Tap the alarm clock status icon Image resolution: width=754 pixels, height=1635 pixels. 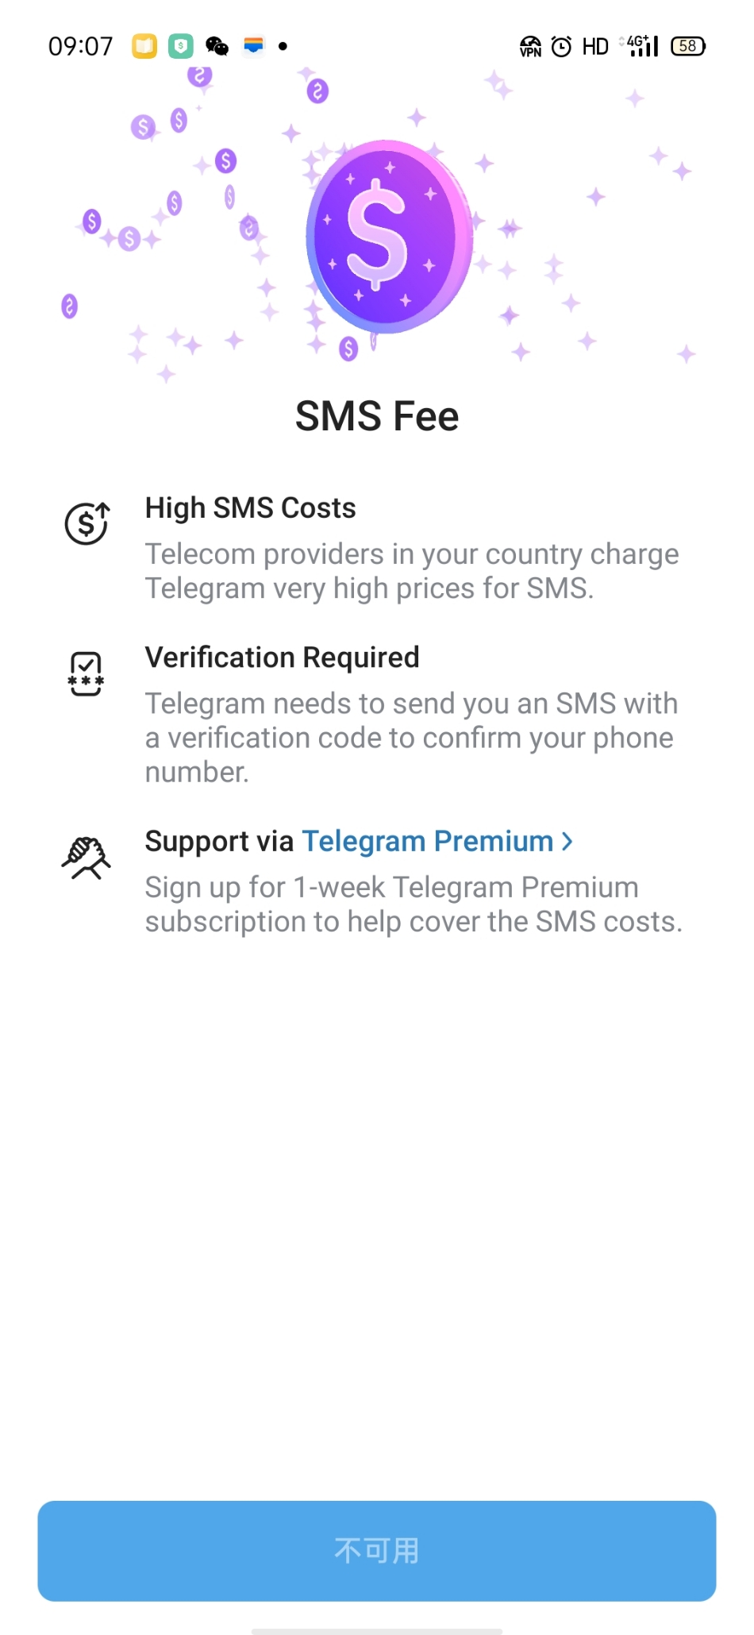click(x=561, y=47)
